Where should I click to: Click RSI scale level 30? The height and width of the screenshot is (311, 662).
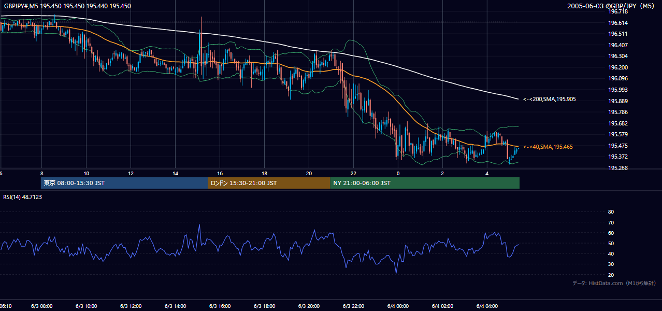click(x=611, y=264)
